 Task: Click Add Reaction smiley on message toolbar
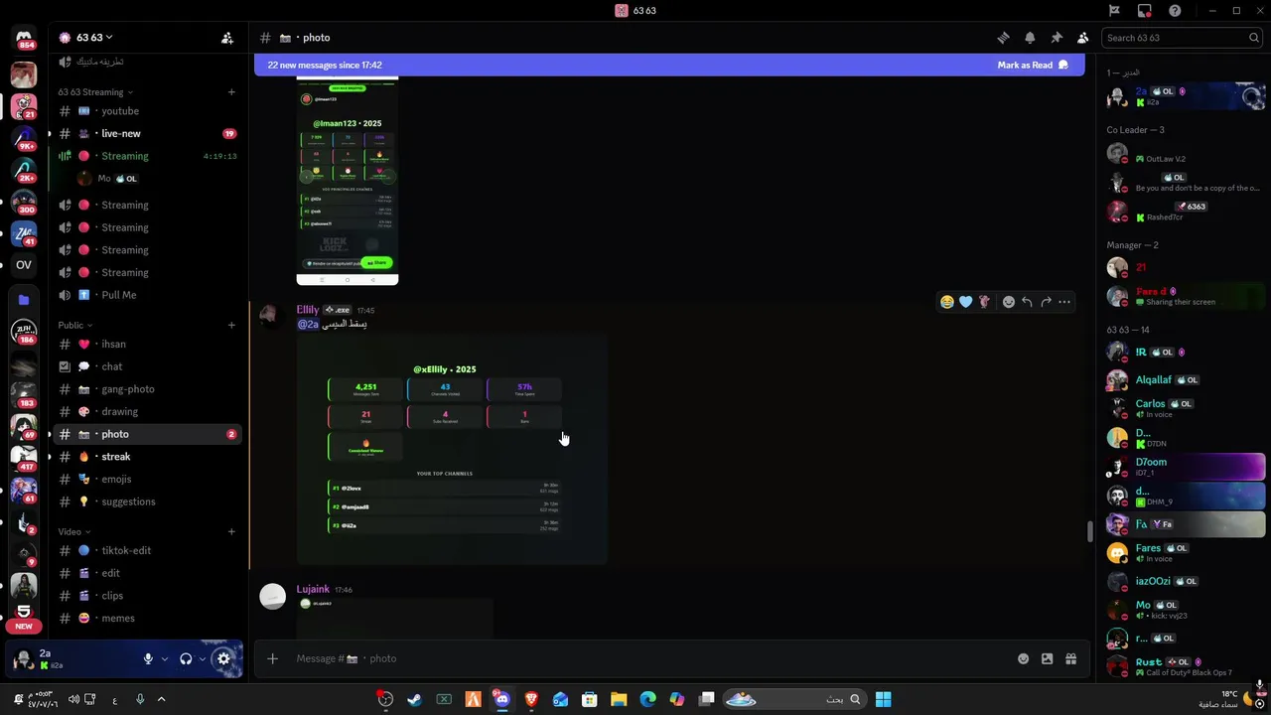(x=1008, y=302)
